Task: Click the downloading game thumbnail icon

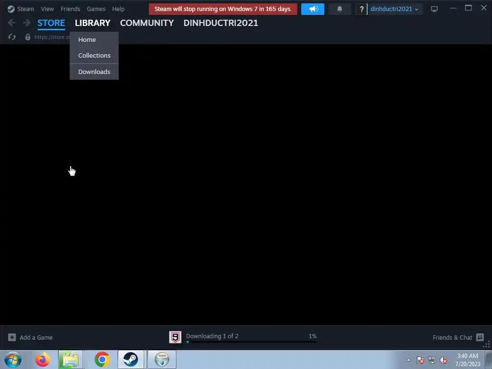Action: pyautogui.click(x=175, y=337)
